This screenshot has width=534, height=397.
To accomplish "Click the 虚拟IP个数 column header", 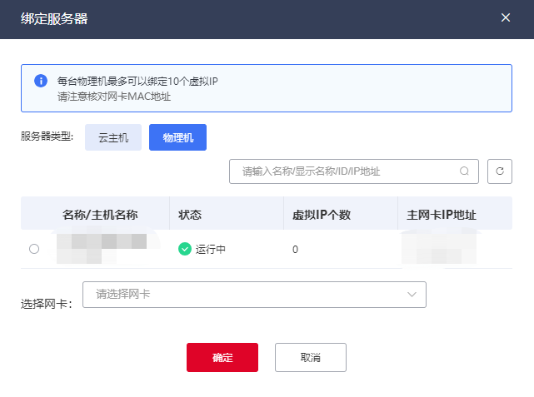I will pyautogui.click(x=322, y=215).
